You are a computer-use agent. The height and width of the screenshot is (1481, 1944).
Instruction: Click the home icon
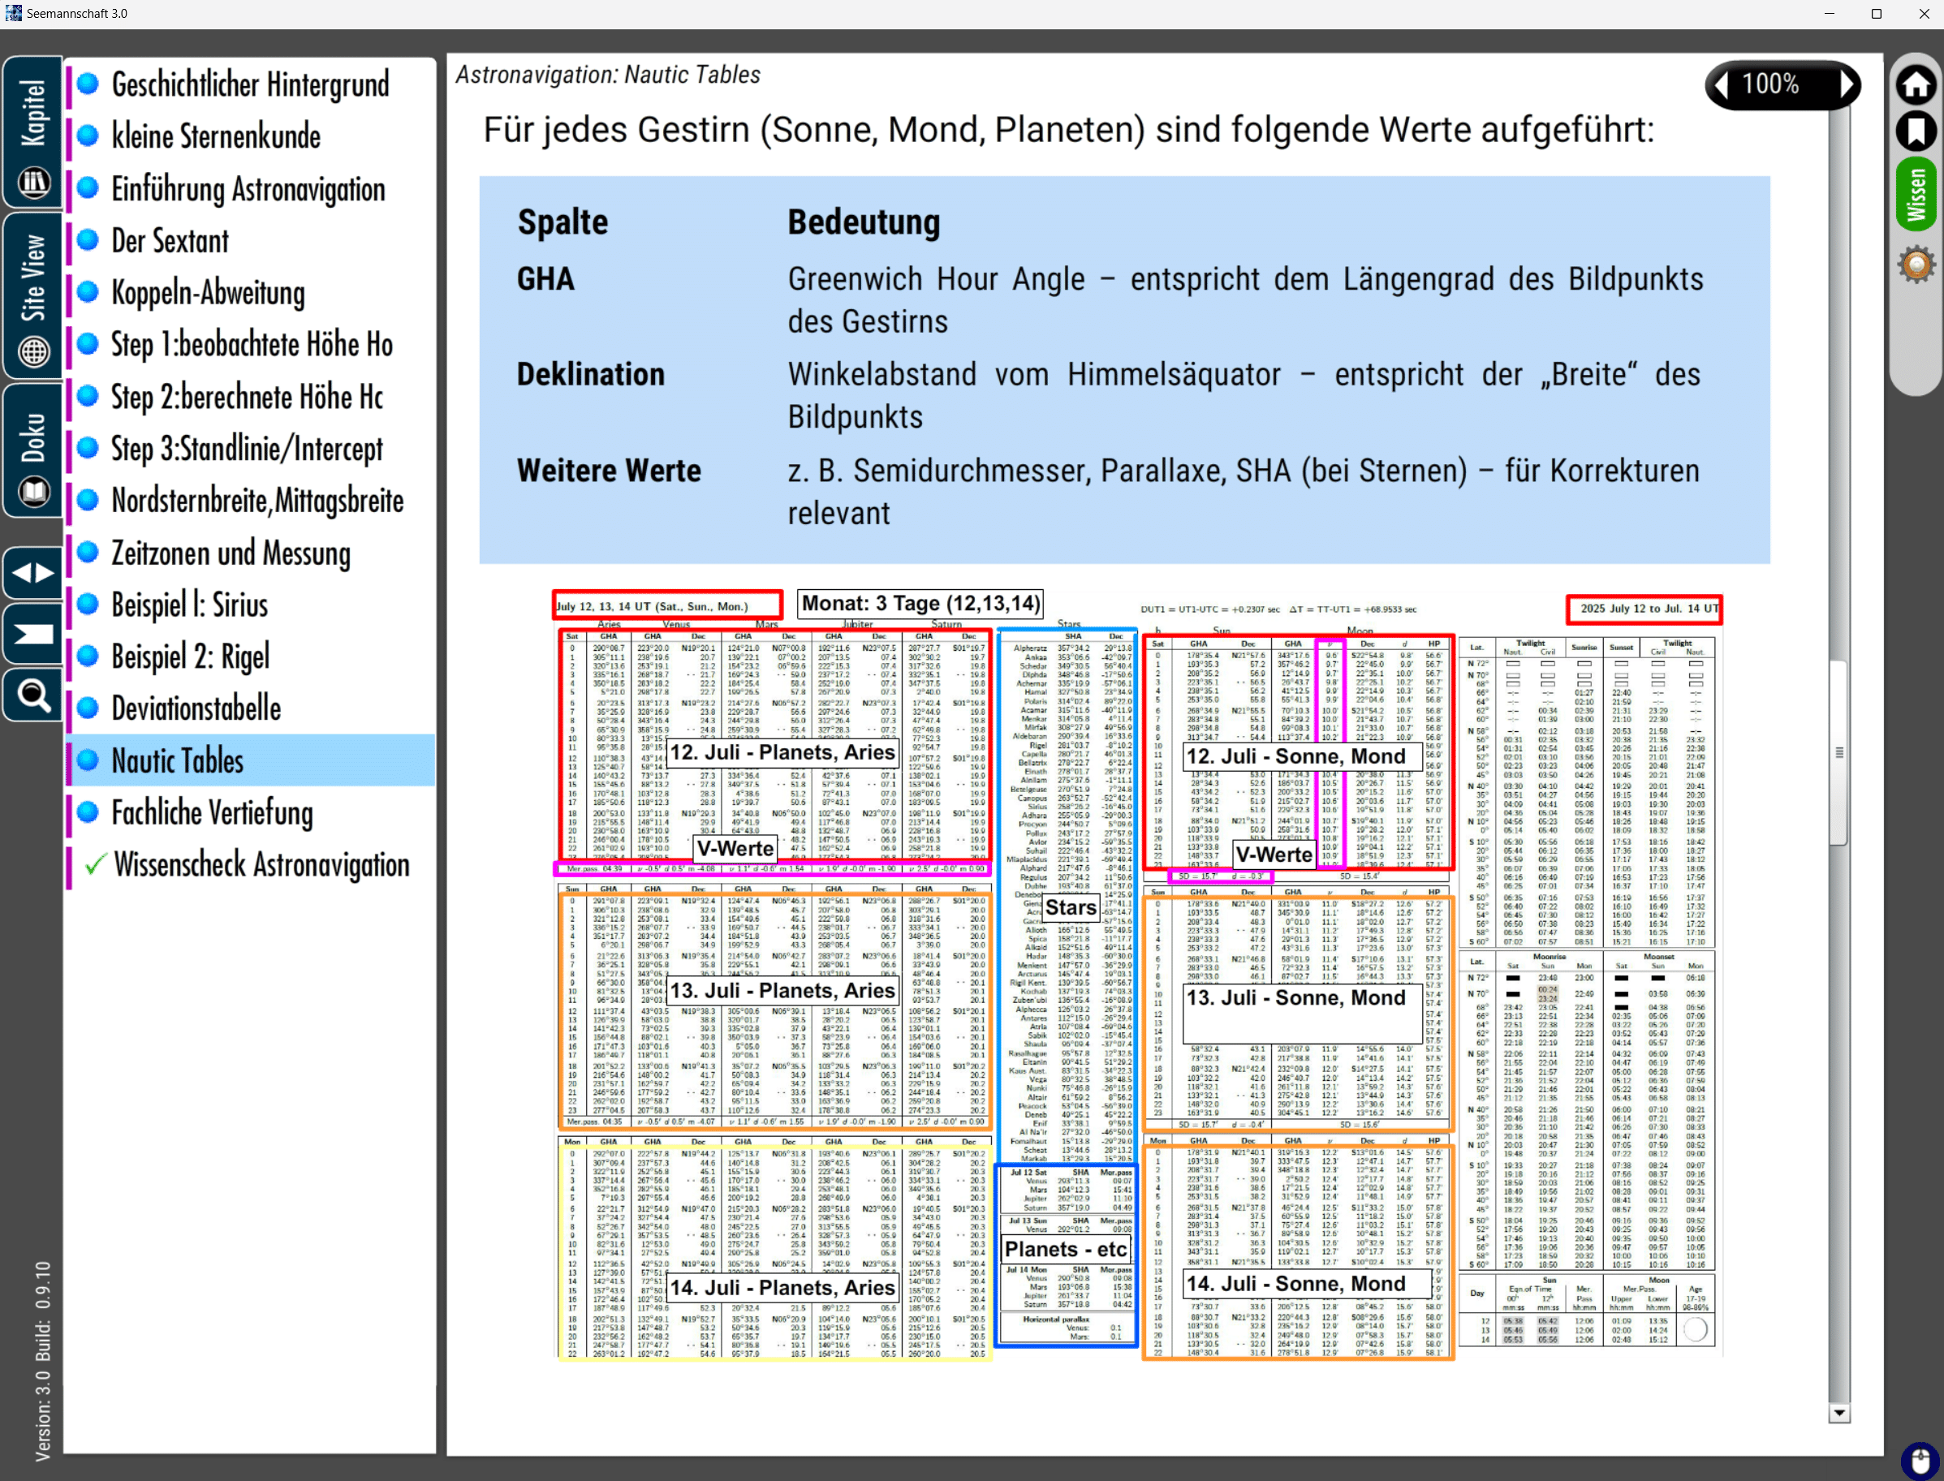[x=1915, y=85]
